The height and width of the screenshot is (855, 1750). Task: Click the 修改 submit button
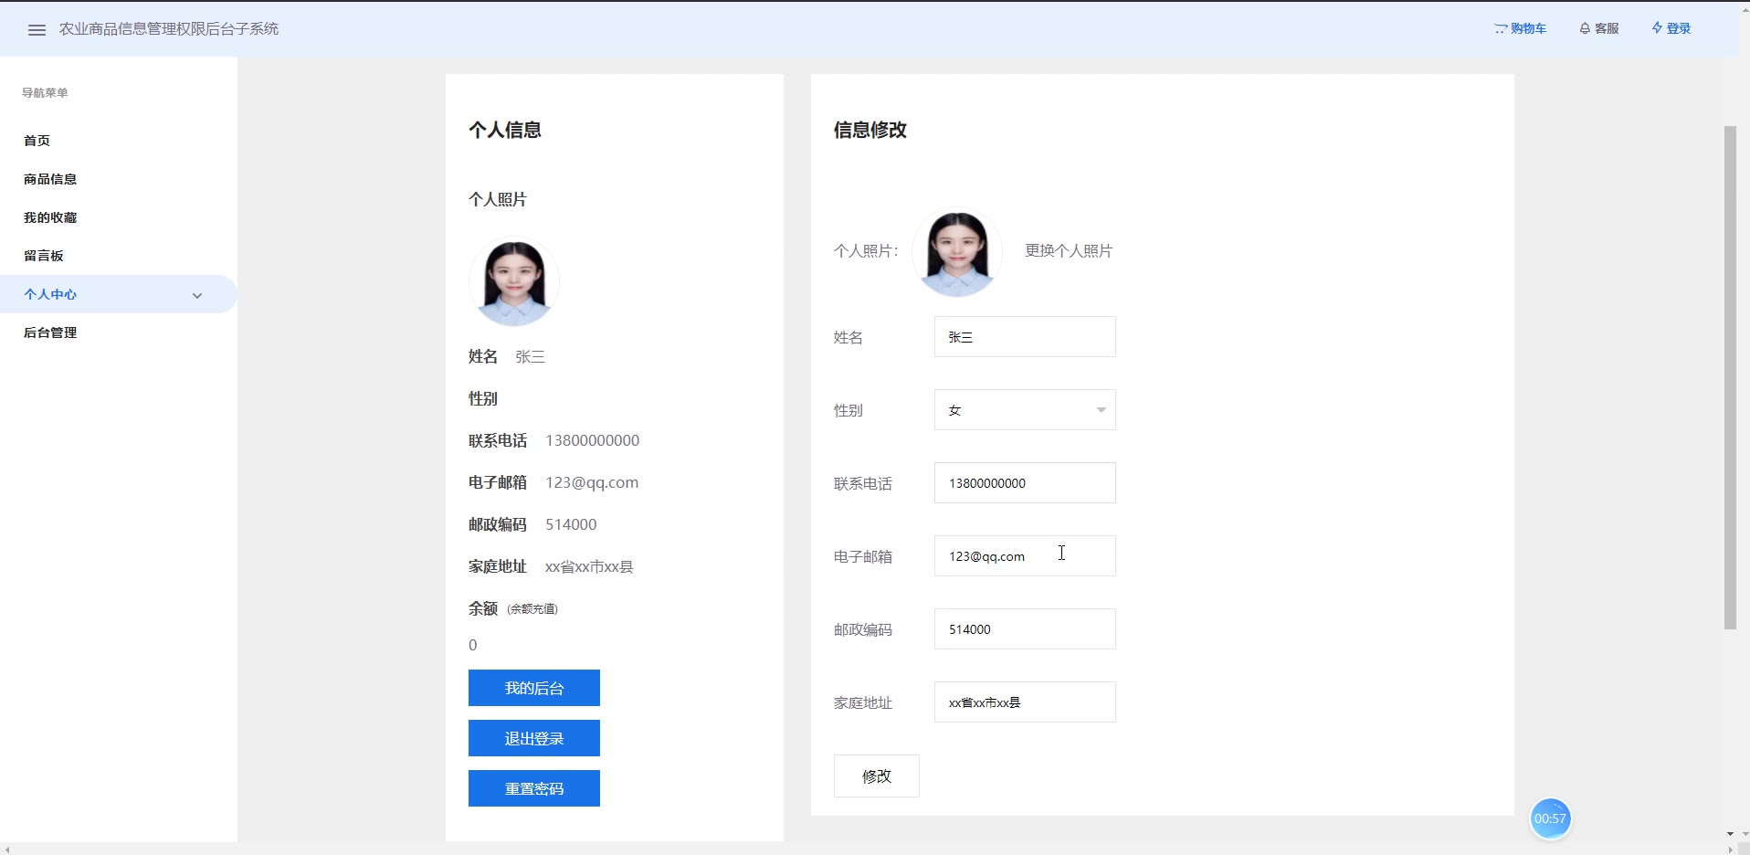[877, 776]
